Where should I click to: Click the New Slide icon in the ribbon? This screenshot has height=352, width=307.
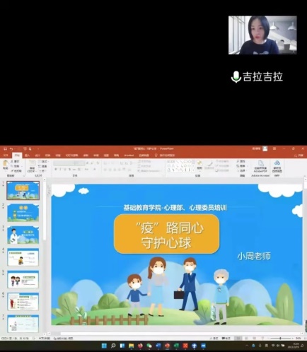pyautogui.click(x=32, y=163)
